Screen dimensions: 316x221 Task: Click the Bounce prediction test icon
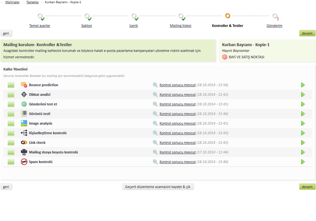click(24, 85)
